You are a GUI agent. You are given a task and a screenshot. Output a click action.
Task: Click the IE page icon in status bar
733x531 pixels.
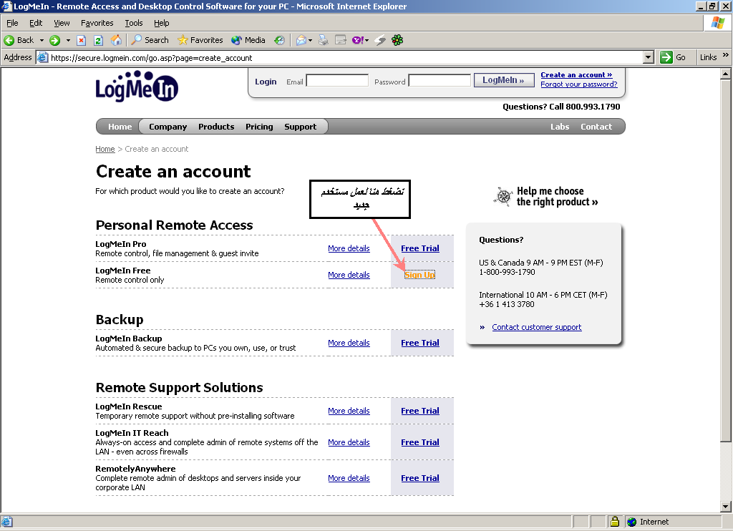pos(6,522)
